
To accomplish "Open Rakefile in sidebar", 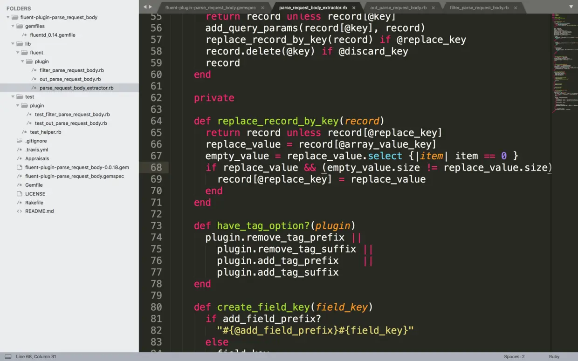I will tap(34, 203).
